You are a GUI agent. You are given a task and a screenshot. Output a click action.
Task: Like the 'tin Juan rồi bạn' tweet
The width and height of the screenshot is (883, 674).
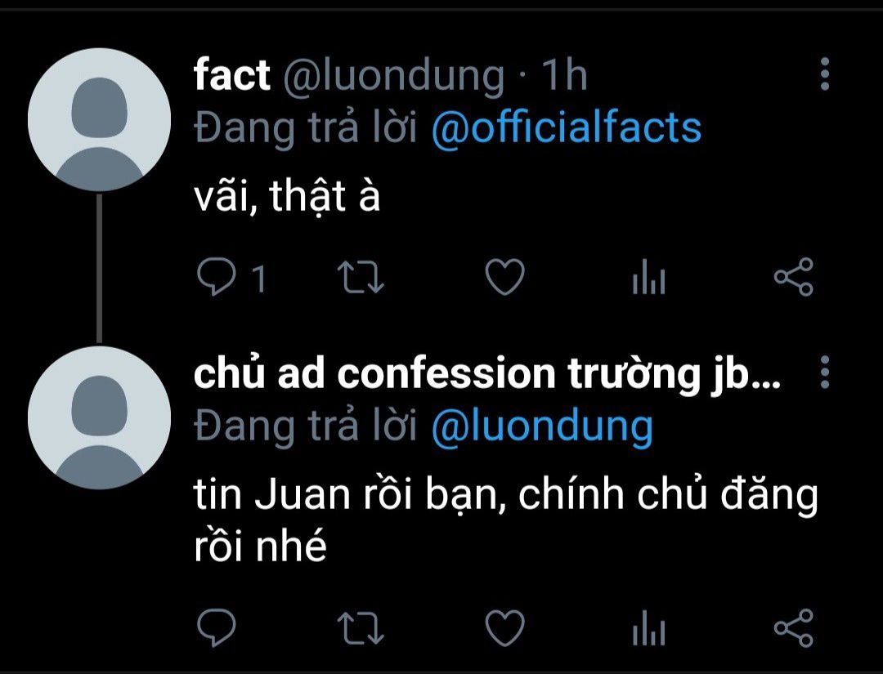tap(504, 627)
